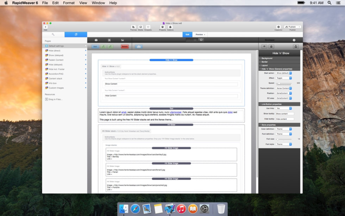Adjust the Font size slider
The width and height of the screenshot is (345, 216).
point(284,139)
